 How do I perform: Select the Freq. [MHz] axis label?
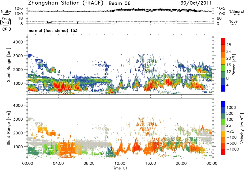[6, 21]
